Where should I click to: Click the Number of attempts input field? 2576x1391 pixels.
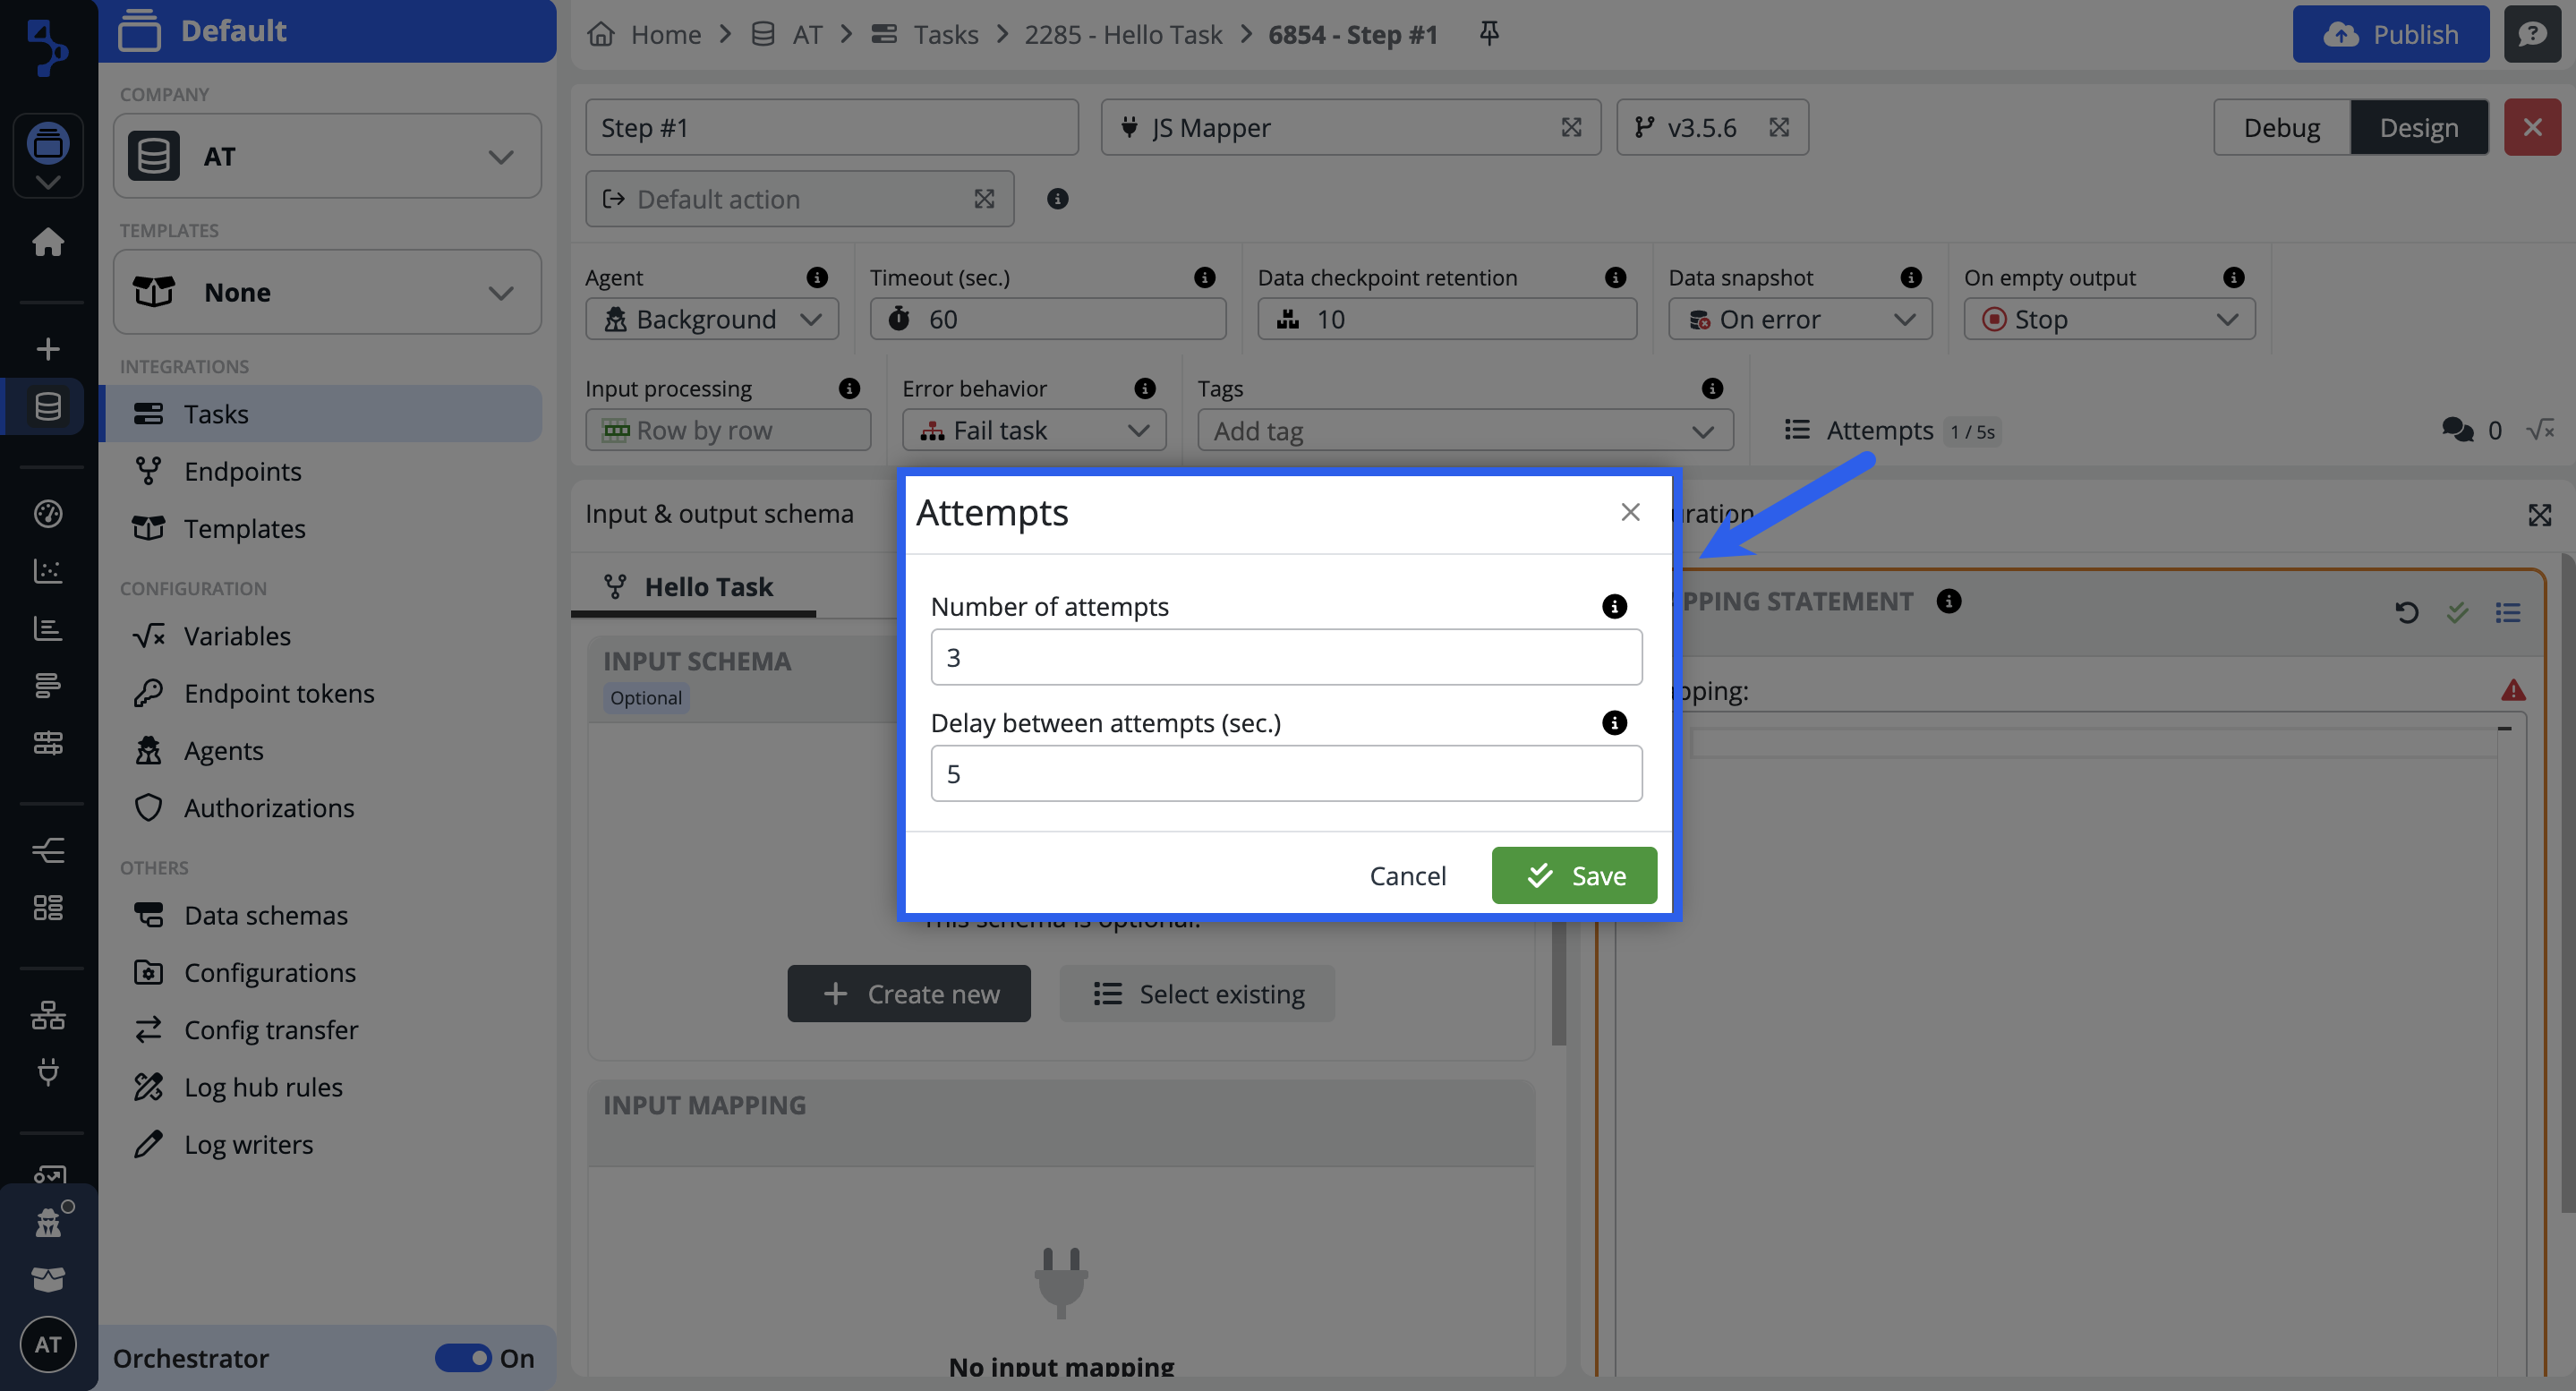click(1285, 657)
